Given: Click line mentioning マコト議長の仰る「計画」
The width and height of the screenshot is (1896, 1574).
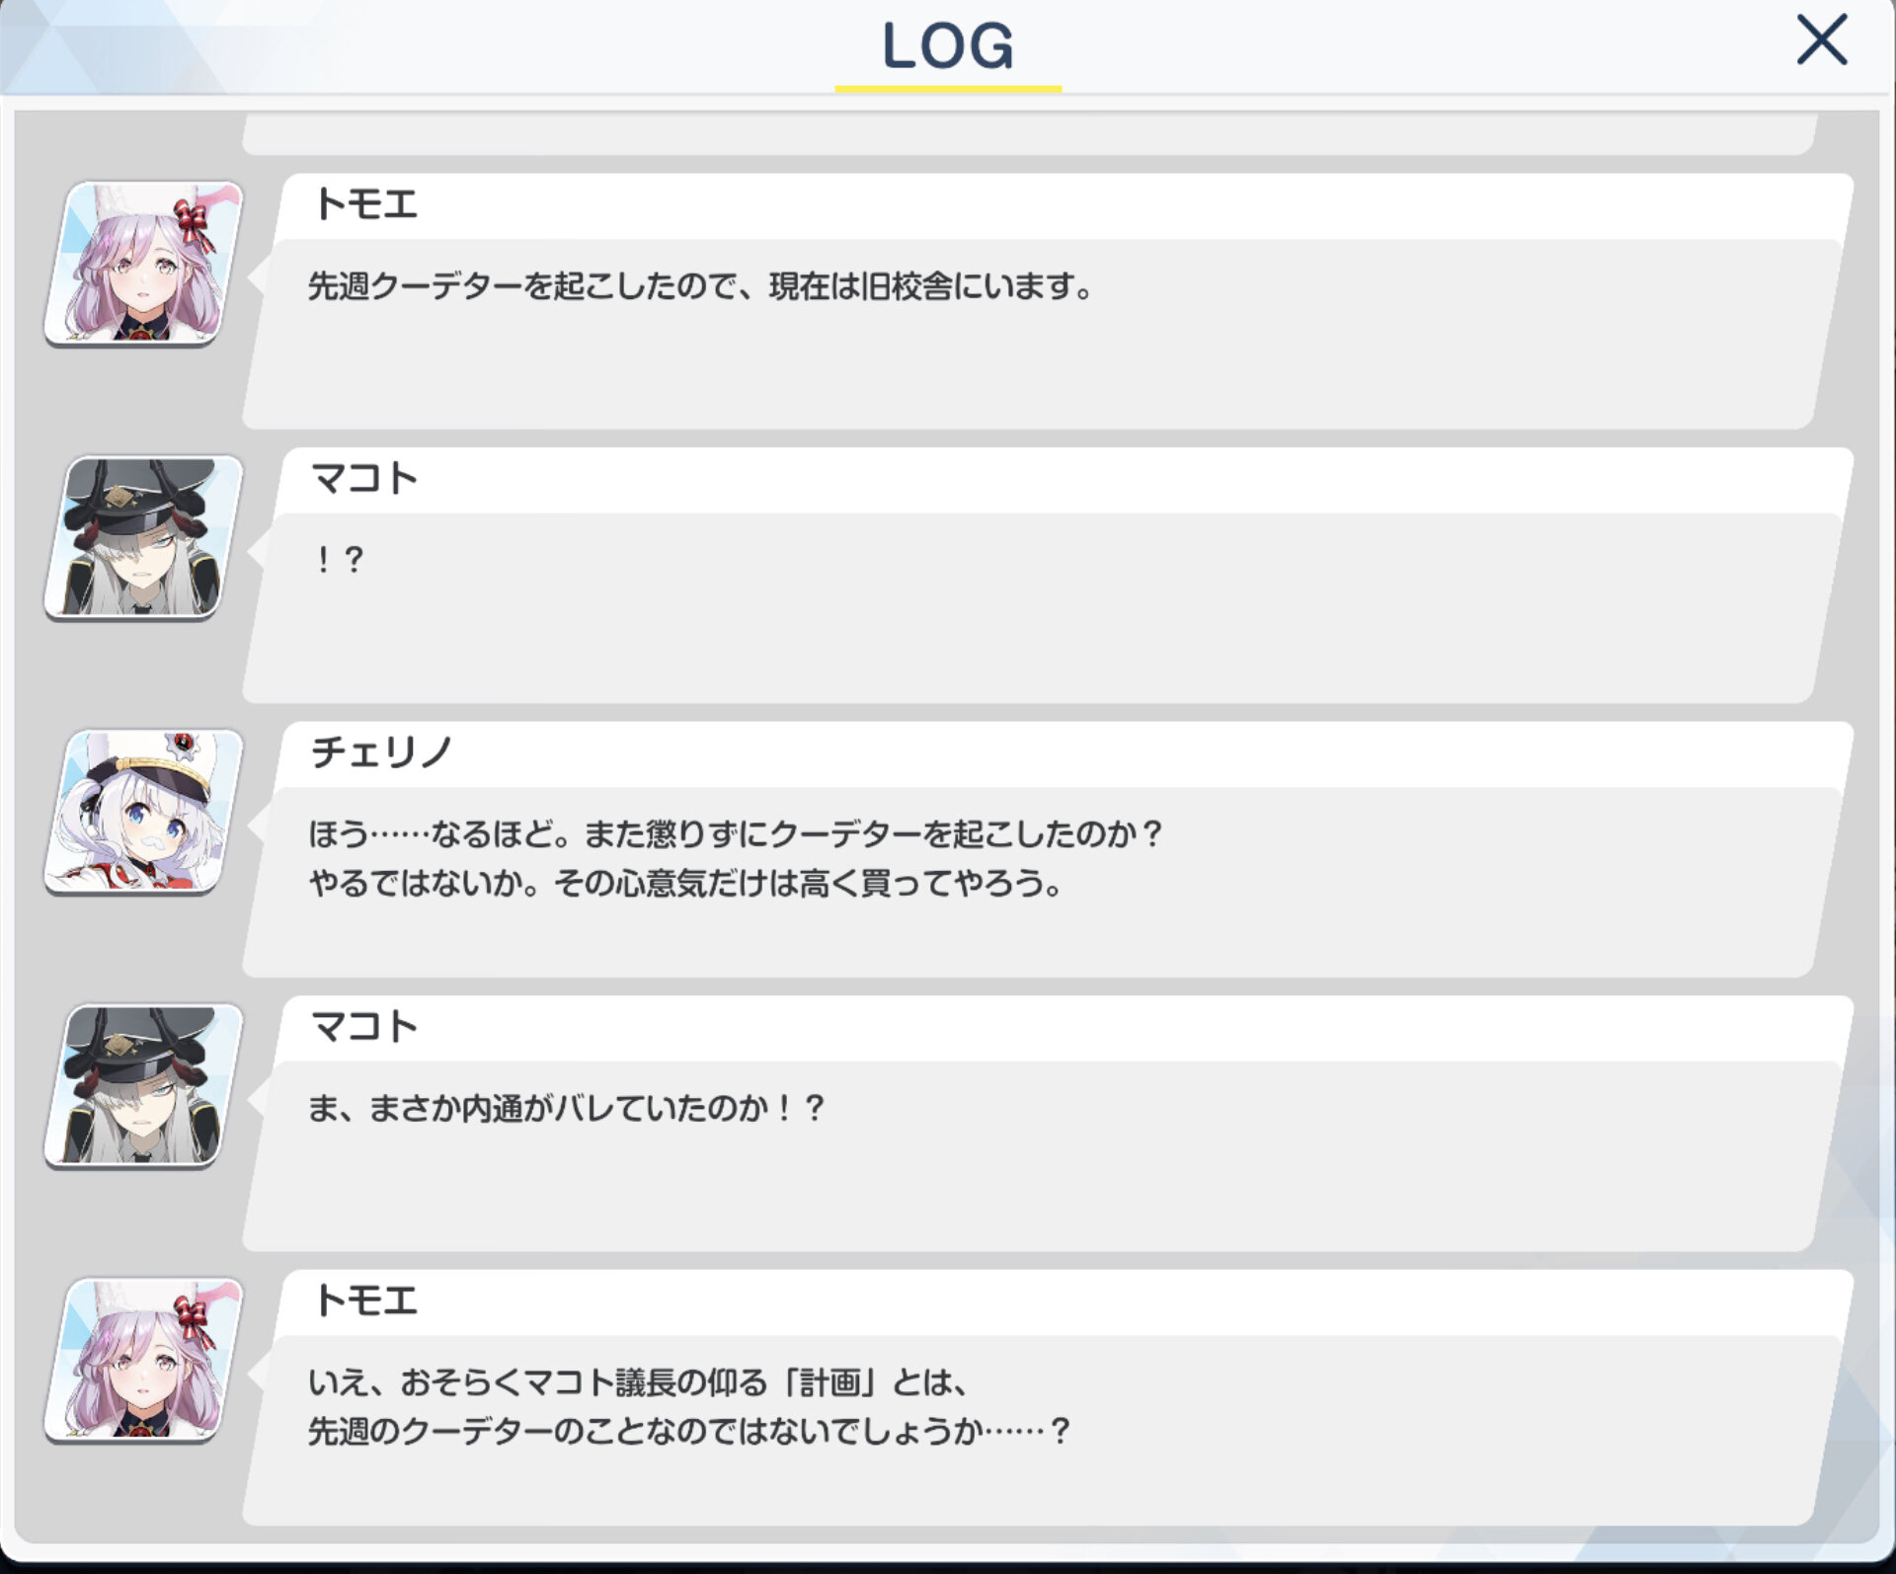Looking at the screenshot, I should coord(638,1382).
